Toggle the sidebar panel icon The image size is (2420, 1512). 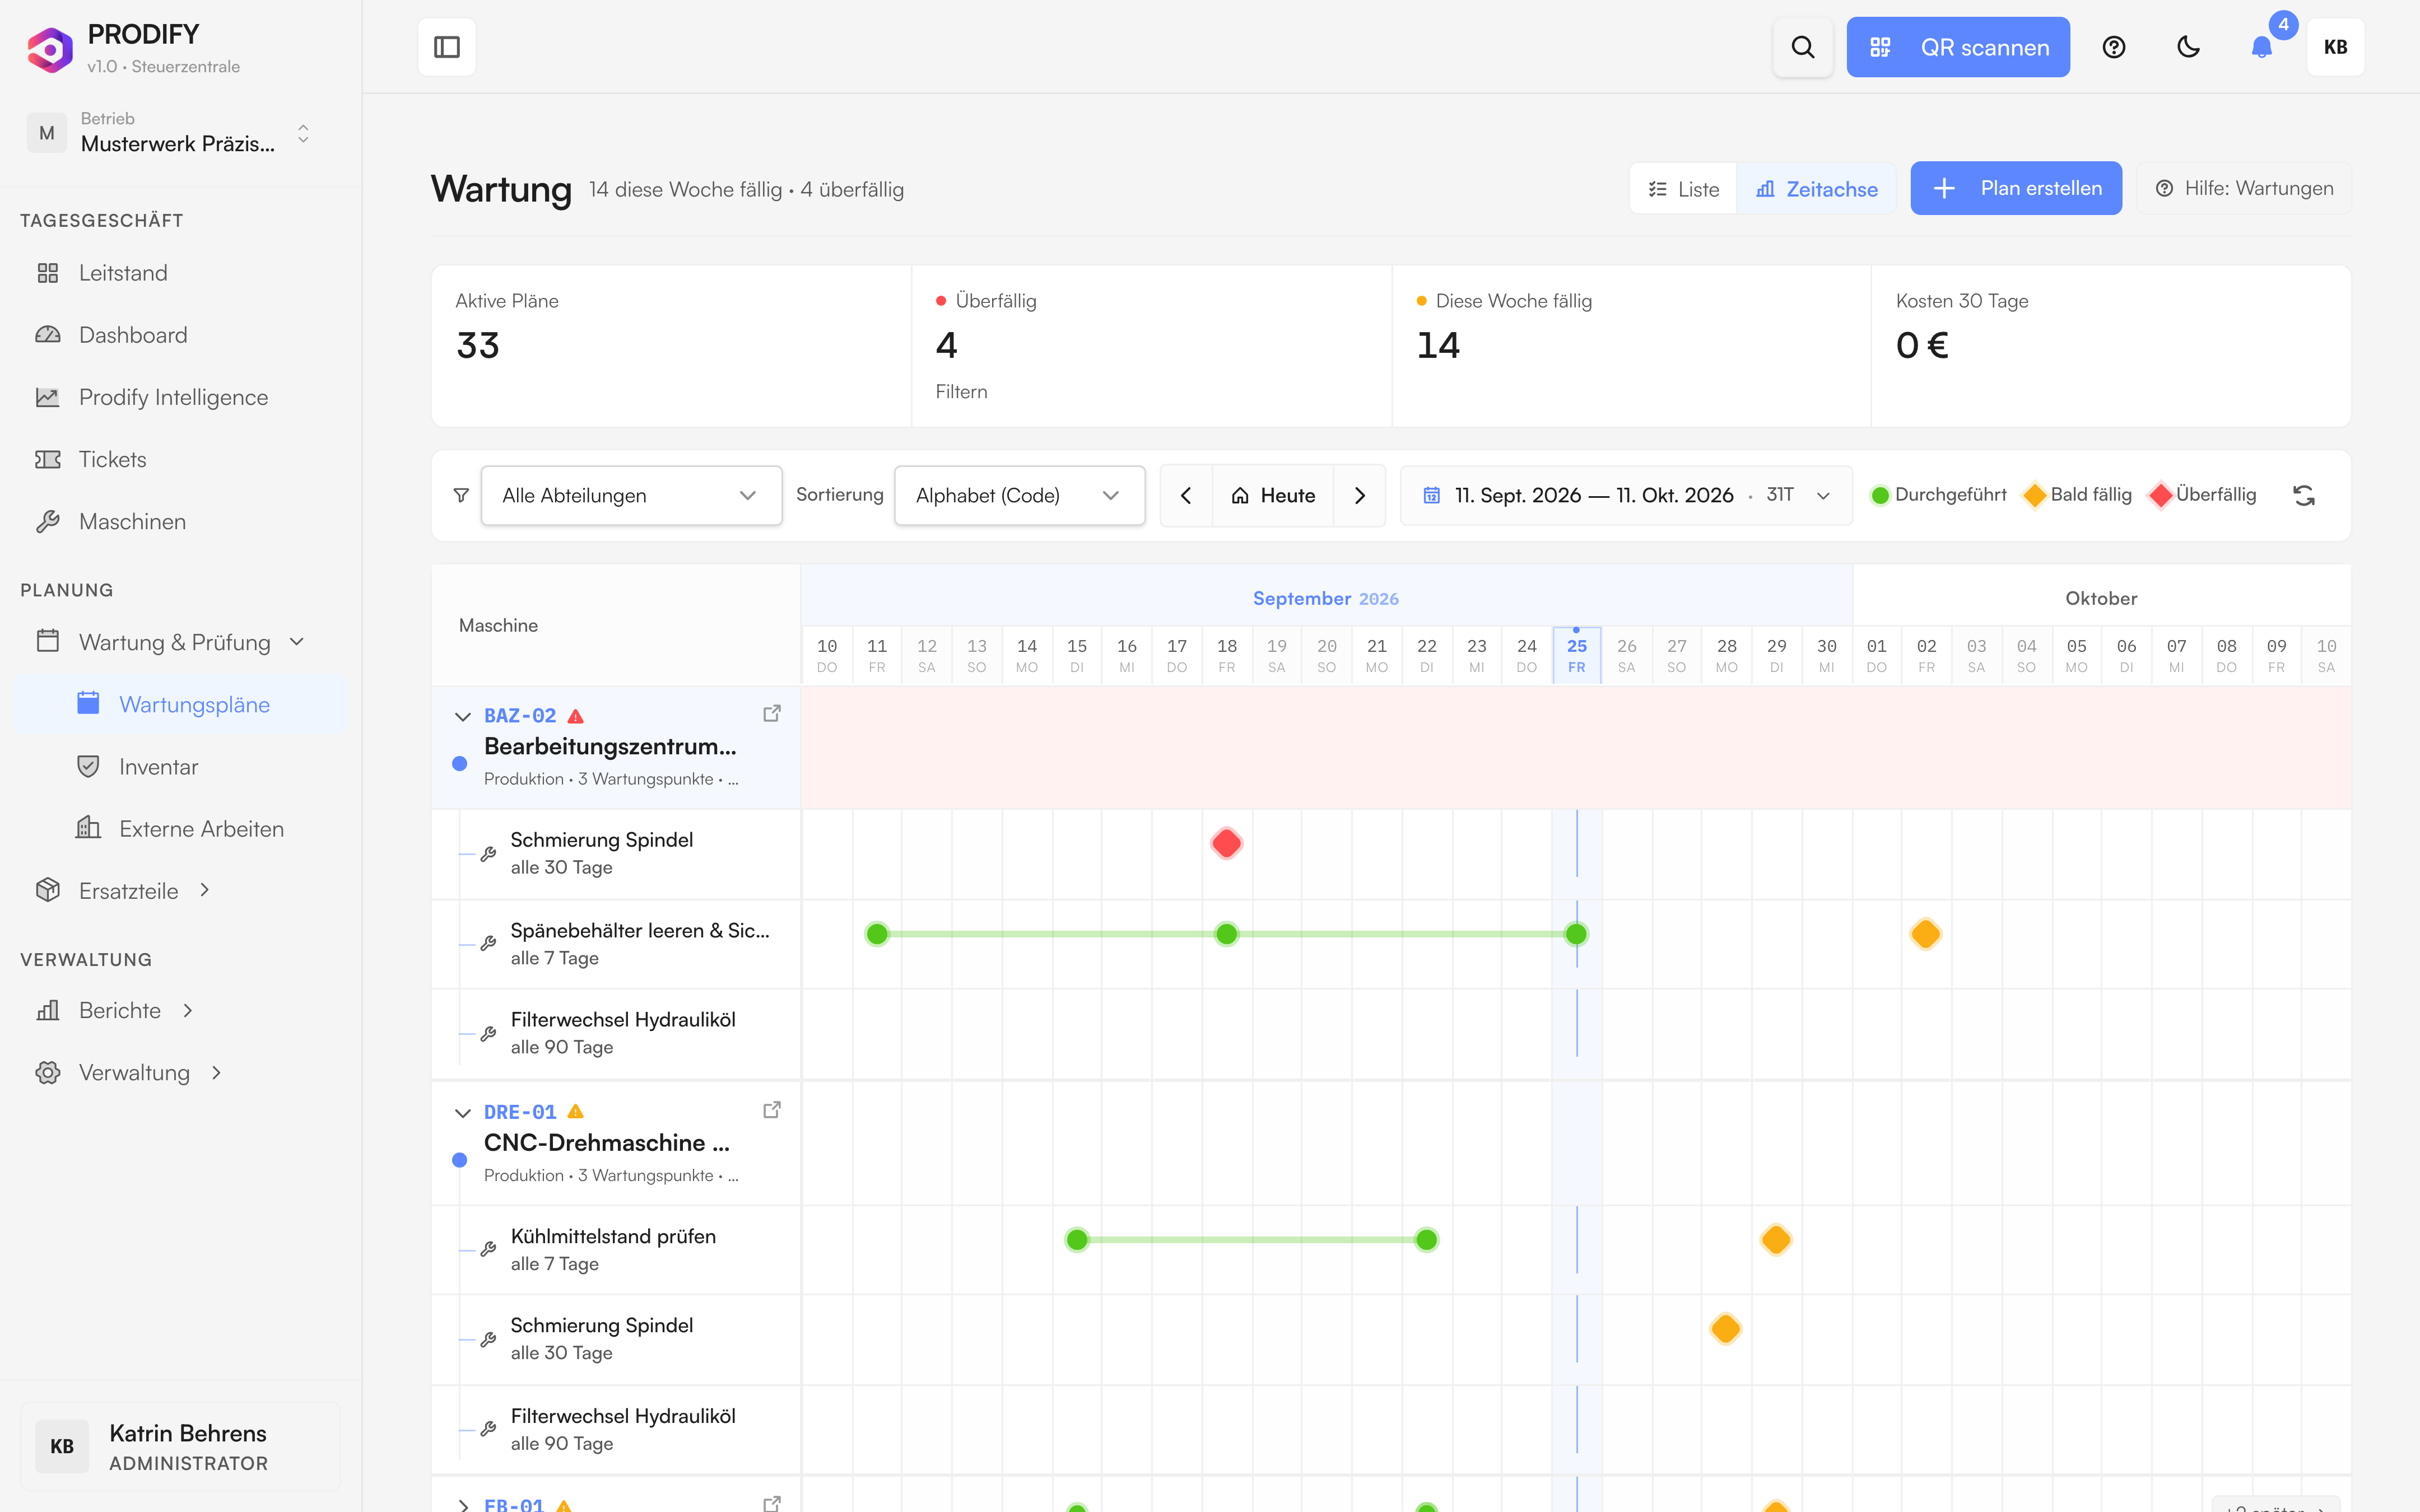click(446, 47)
